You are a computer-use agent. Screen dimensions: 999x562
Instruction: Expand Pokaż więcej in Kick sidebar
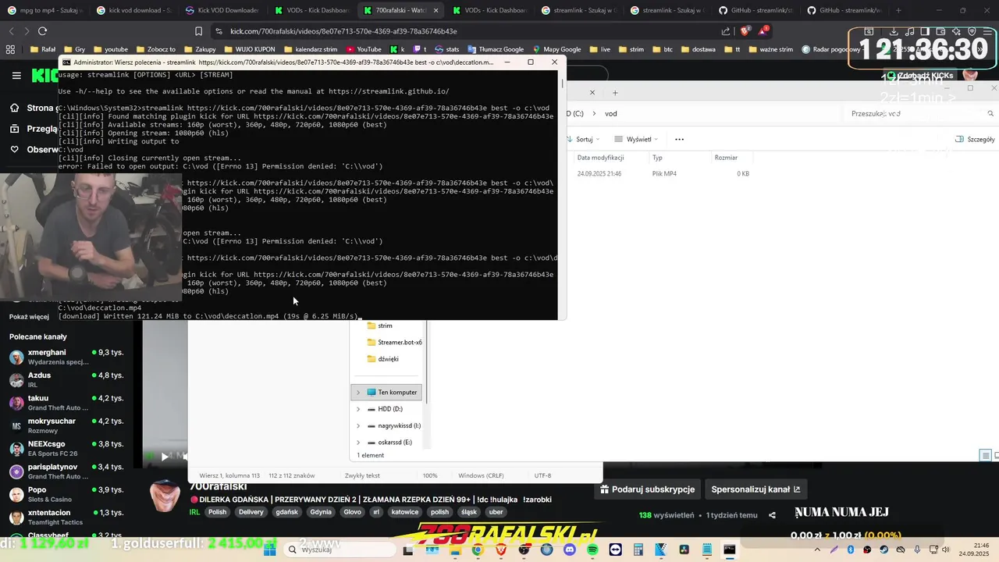click(29, 317)
